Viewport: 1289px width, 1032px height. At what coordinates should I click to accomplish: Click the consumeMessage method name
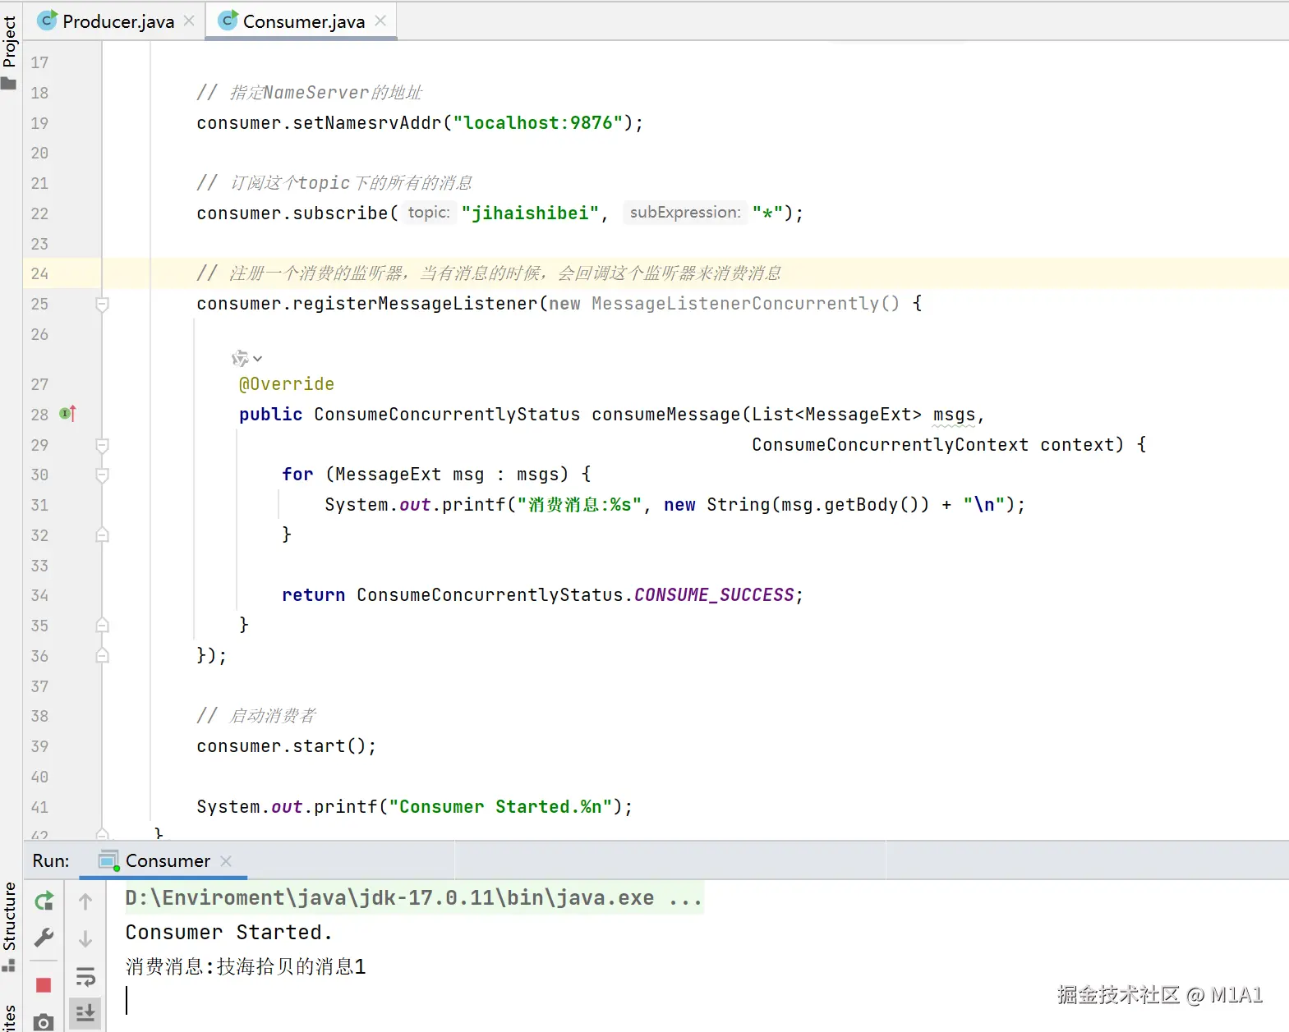point(665,414)
